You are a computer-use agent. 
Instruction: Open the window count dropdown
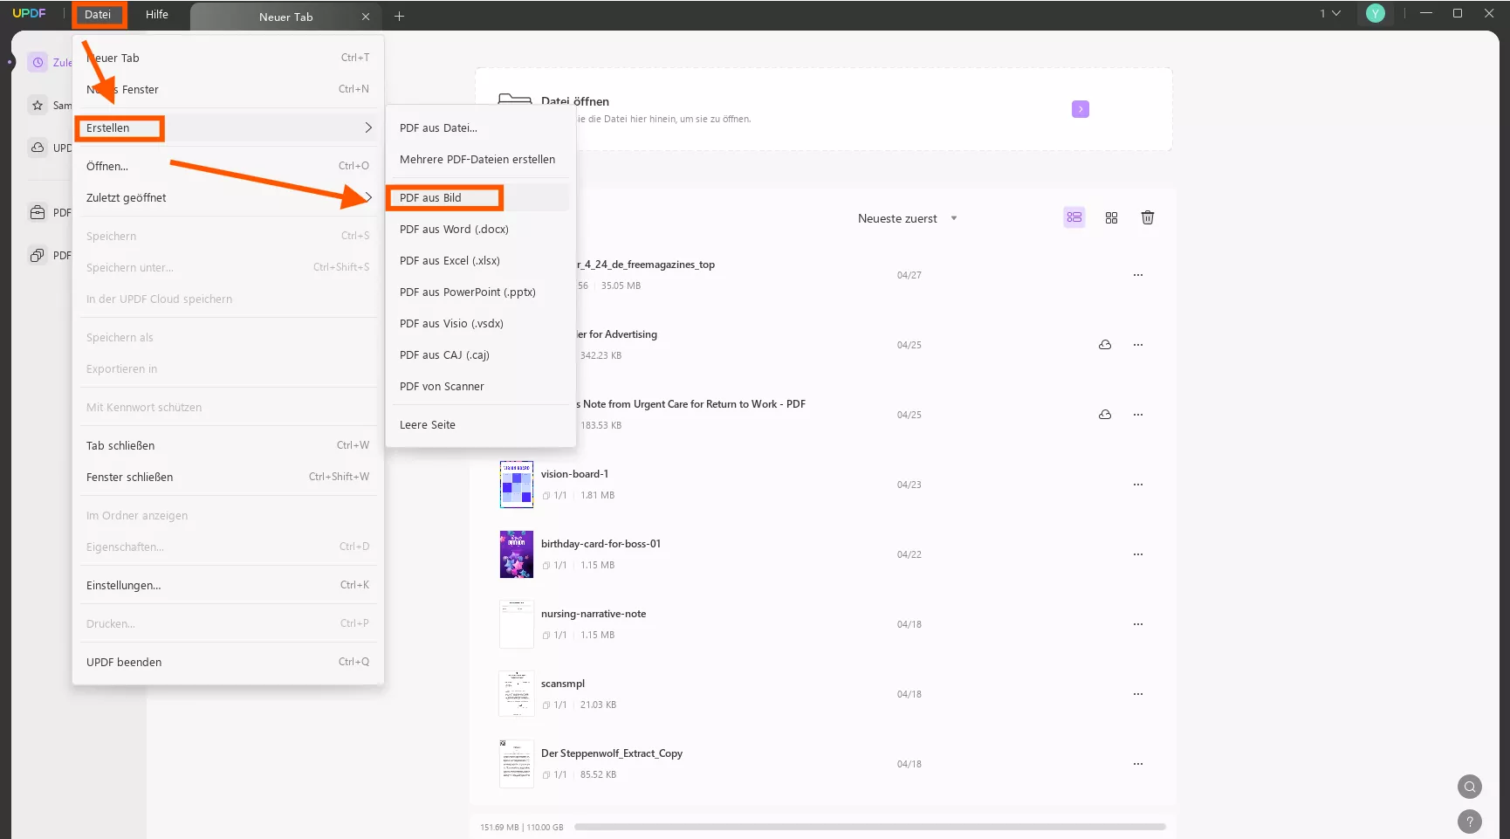tap(1329, 13)
